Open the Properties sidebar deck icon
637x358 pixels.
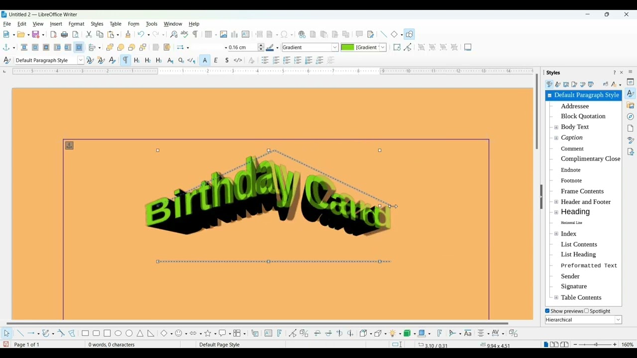tap(631, 82)
